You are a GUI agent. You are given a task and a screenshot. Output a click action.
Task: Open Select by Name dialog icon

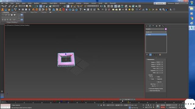pyautogui.click(x=30, y=6)
